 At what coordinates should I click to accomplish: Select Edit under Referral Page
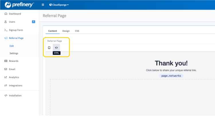point(11,46)
